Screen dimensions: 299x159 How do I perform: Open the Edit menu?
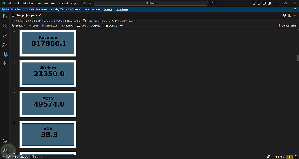(17, 3)
